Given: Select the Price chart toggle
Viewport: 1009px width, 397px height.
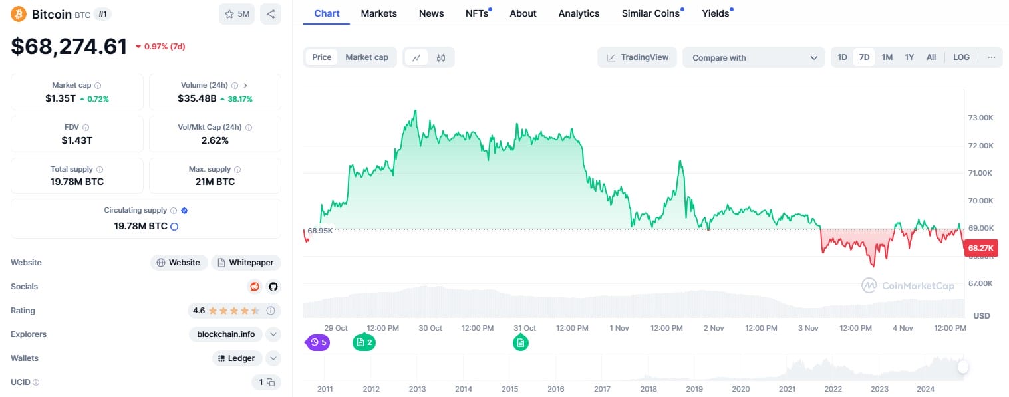Looking at the screenshot, I should tap(322, 57).
